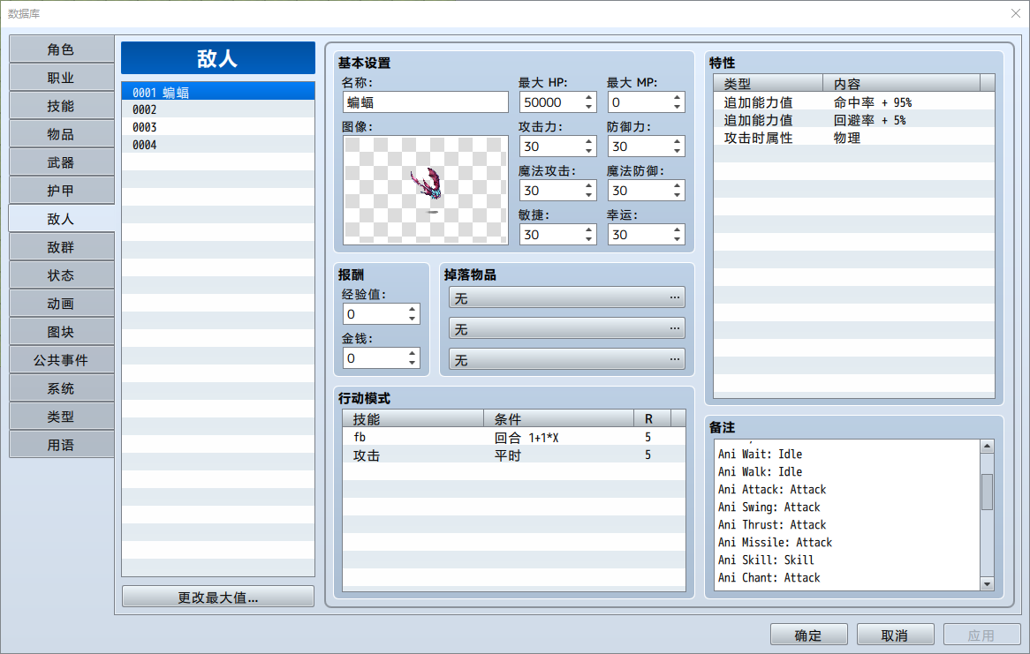
Task: Click the 名称 input field
Action: [426, 102]
